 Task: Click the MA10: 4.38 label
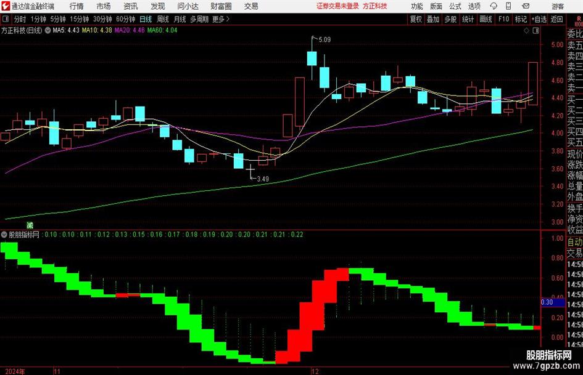tap(97, 30)
